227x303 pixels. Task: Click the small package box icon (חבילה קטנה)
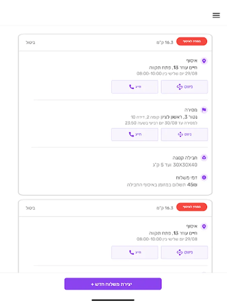204,158
